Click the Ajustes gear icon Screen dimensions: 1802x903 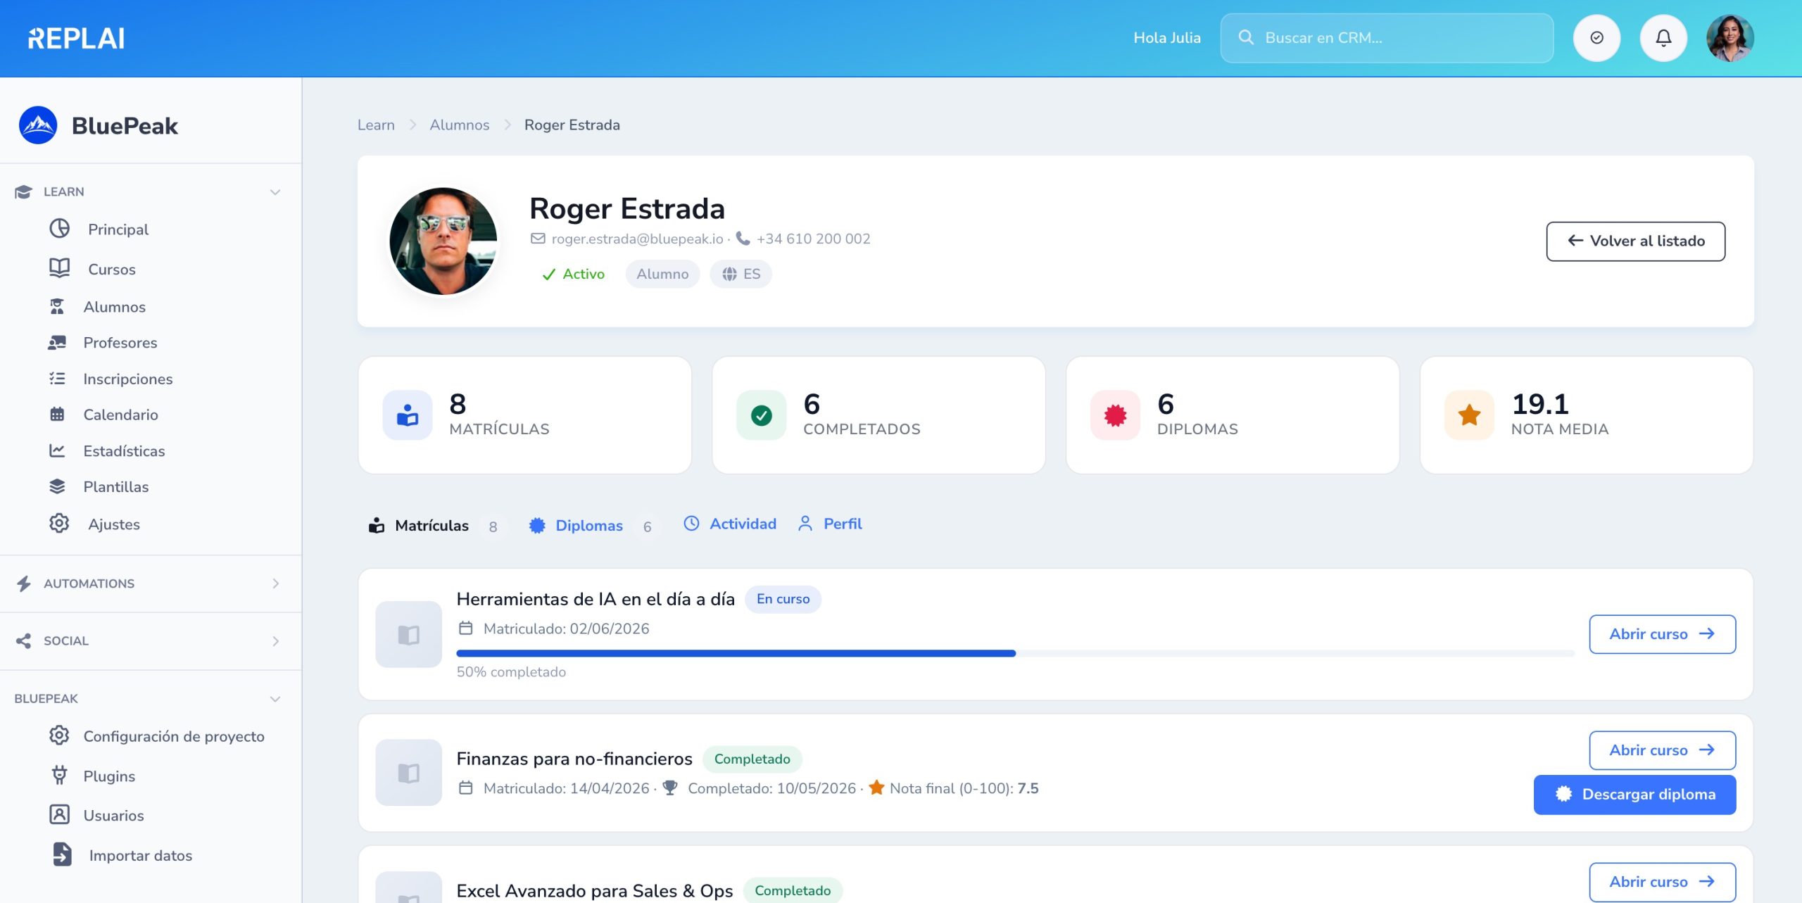59,524
